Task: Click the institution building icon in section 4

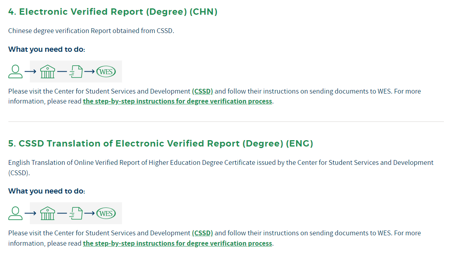Action: [x=47, y=72]
